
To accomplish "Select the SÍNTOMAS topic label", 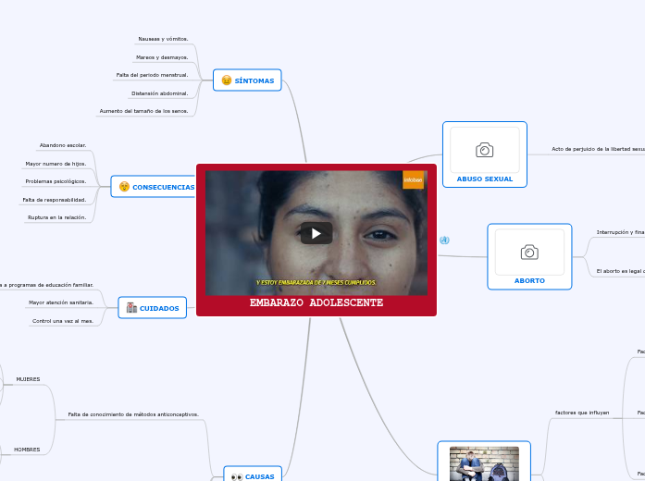I will (254, 80).
